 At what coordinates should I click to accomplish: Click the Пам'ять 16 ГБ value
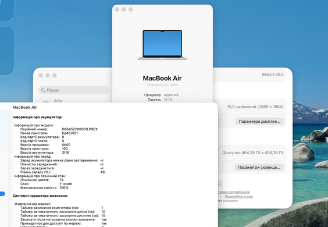(168, 100)
